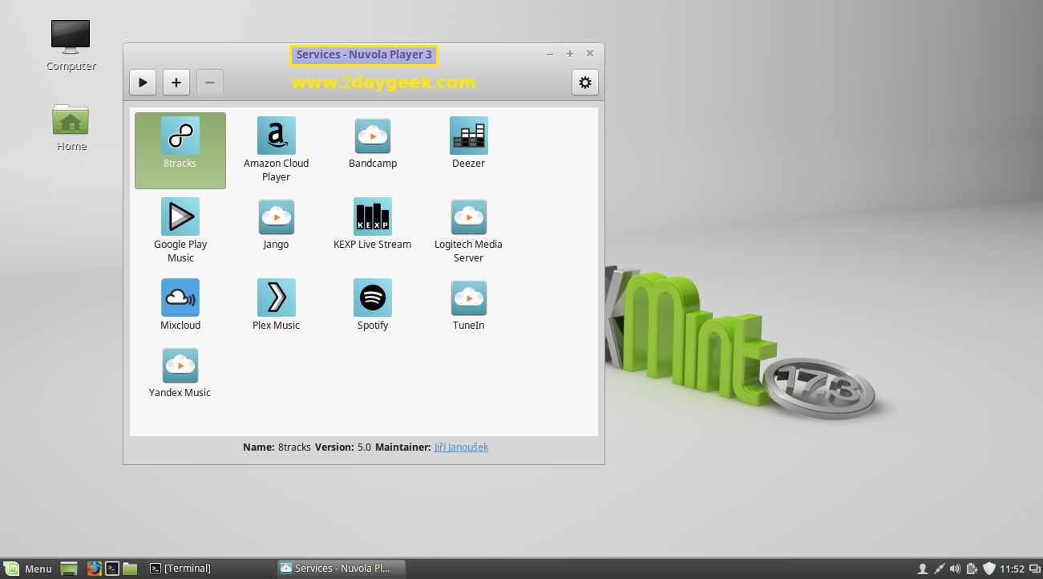Launch terminal from the panel launcher
The image size is (1043, 579).
point(112,569)
